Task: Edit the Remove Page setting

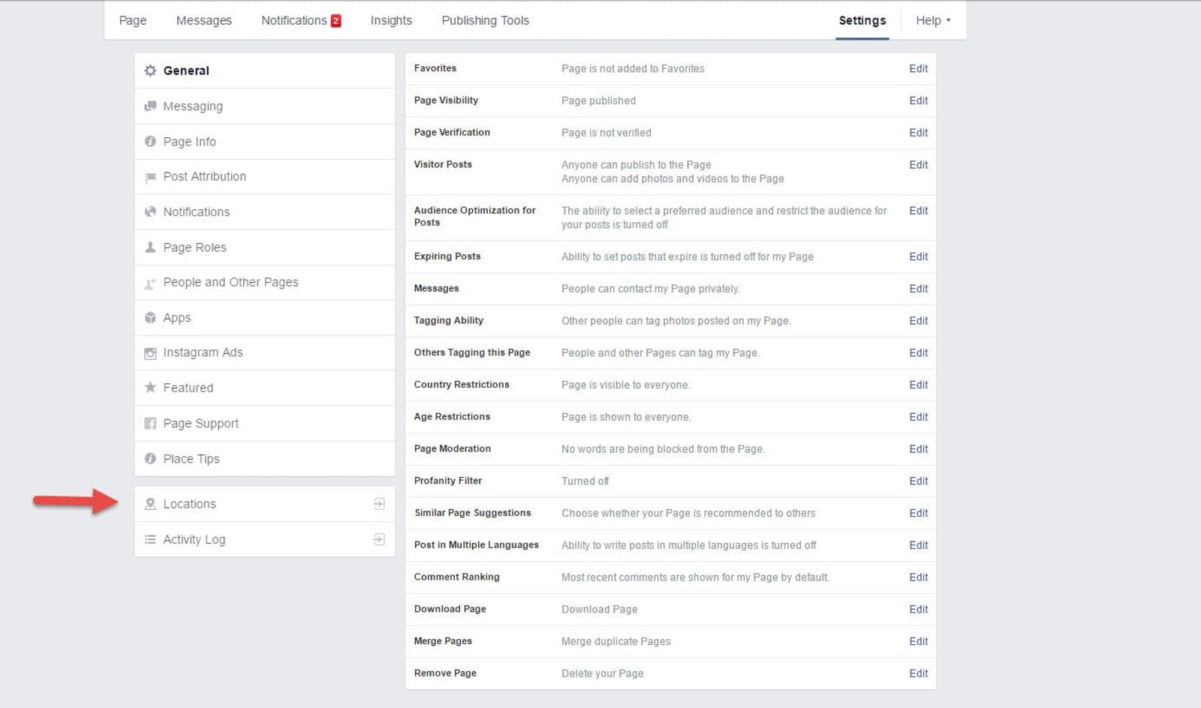Action: point(918,673)
